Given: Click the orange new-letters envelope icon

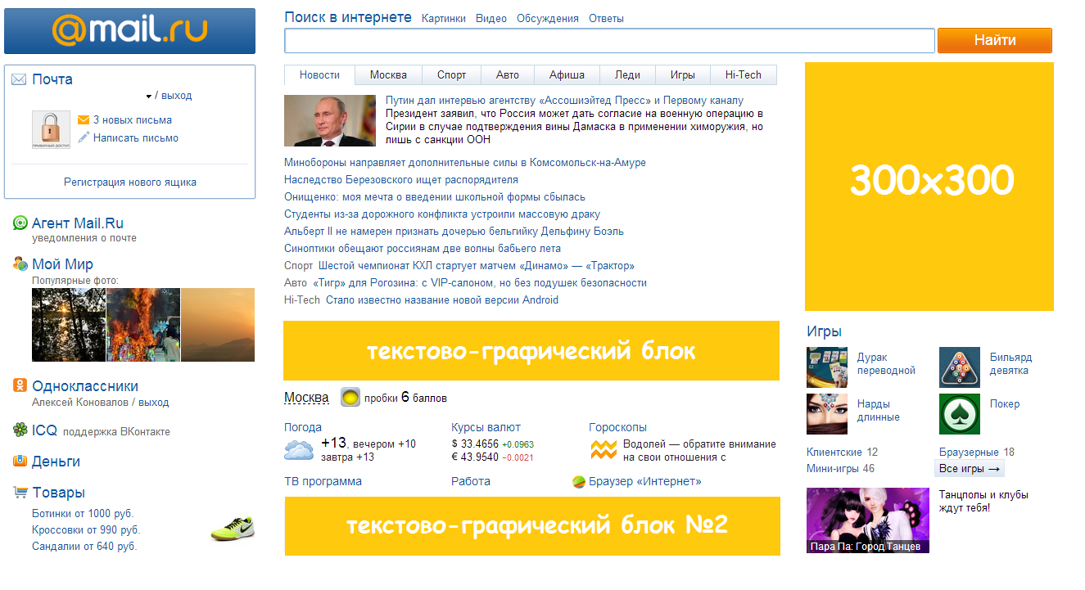Looking at the screenshot, I should 84,120.
